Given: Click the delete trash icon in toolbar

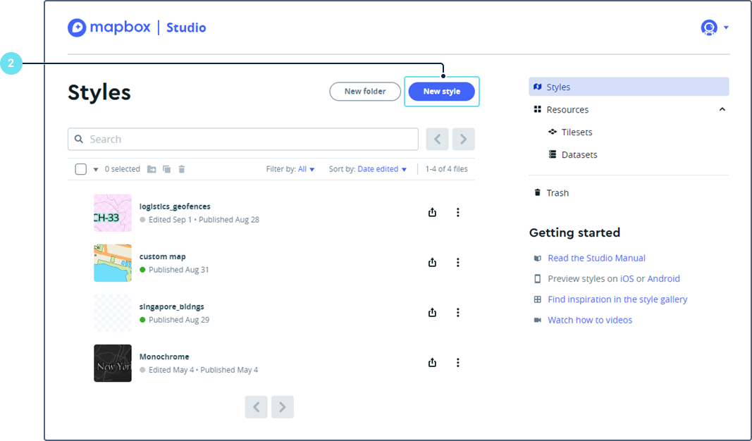Looking at the screenshot, I should 182,169.
